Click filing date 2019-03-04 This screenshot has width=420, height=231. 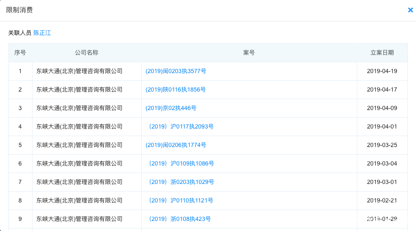click(382, 163)
